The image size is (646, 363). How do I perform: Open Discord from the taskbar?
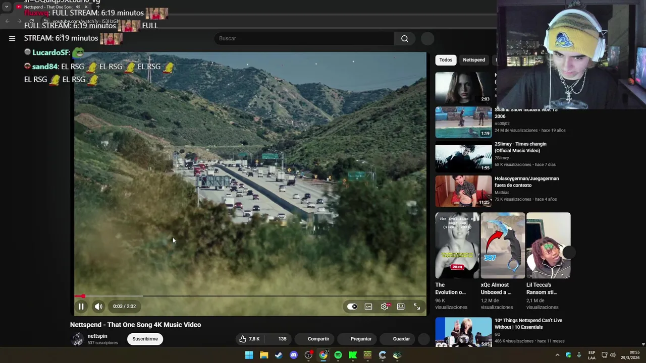click(x=294, y=355)
